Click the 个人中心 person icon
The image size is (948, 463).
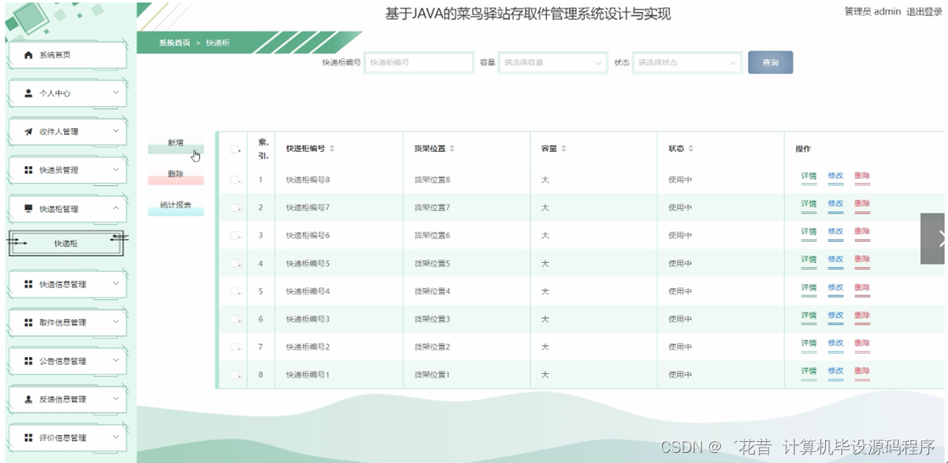(29, 93)
